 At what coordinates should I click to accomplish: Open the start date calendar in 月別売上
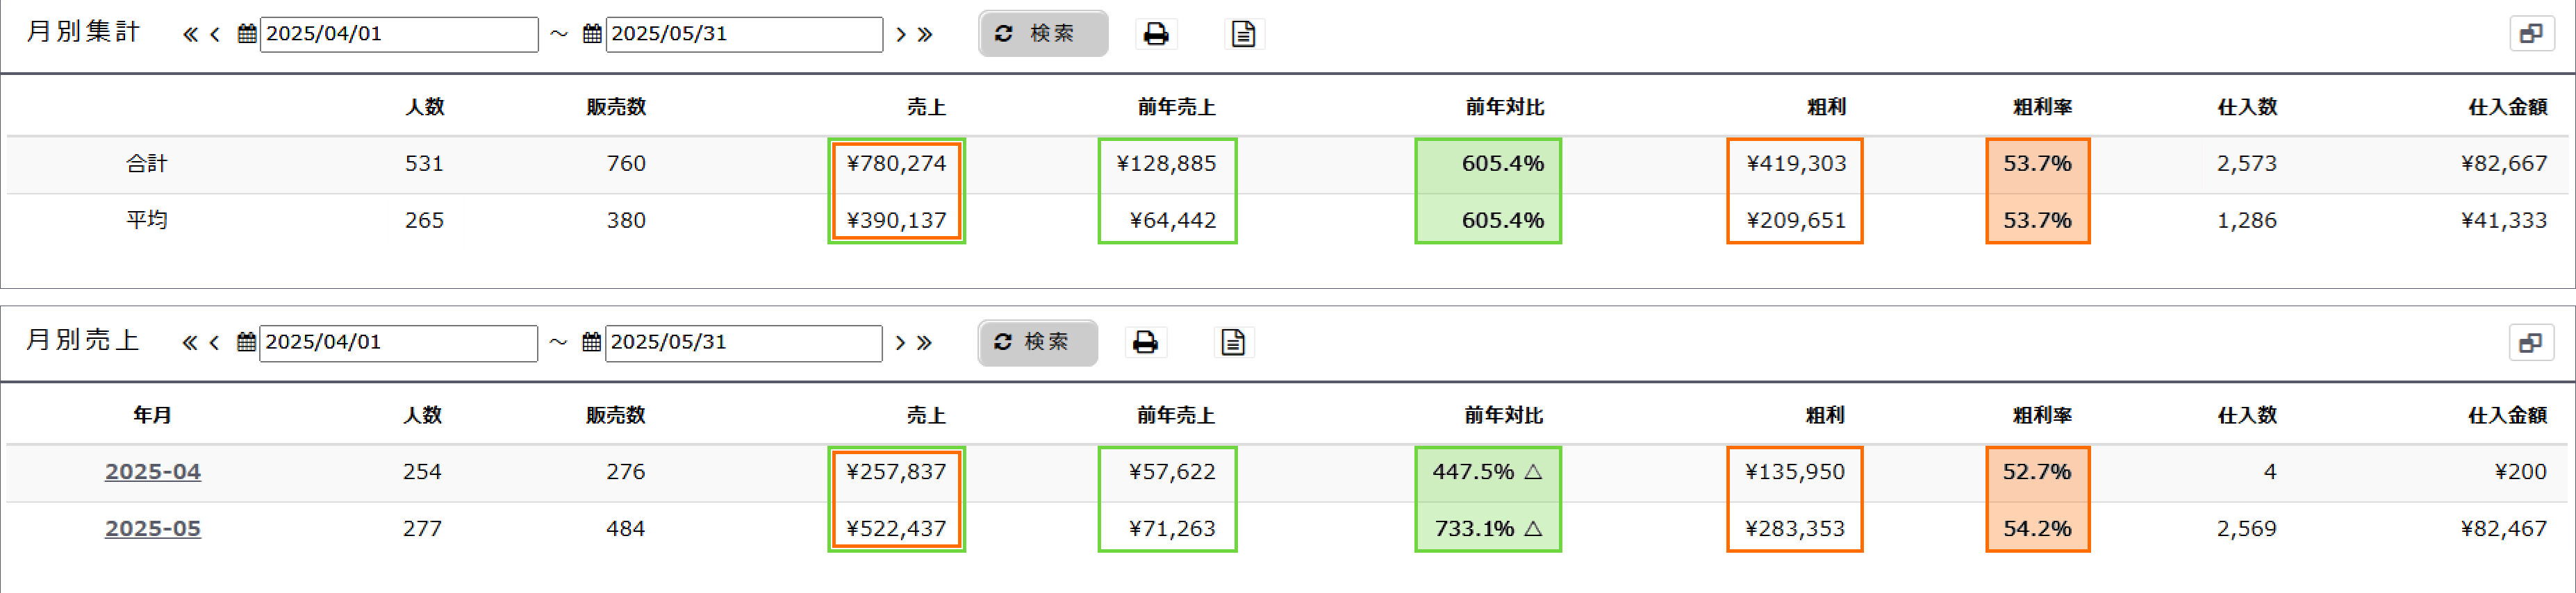tap(247, 342)
